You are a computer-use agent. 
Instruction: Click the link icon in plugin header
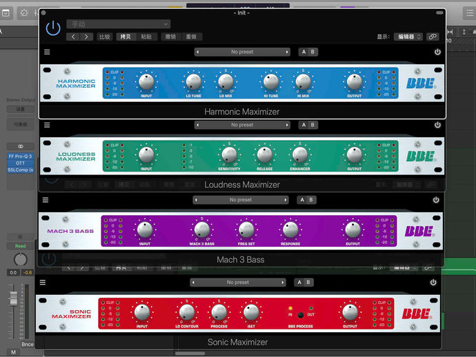pyautogui.click(x=433, y=37)
